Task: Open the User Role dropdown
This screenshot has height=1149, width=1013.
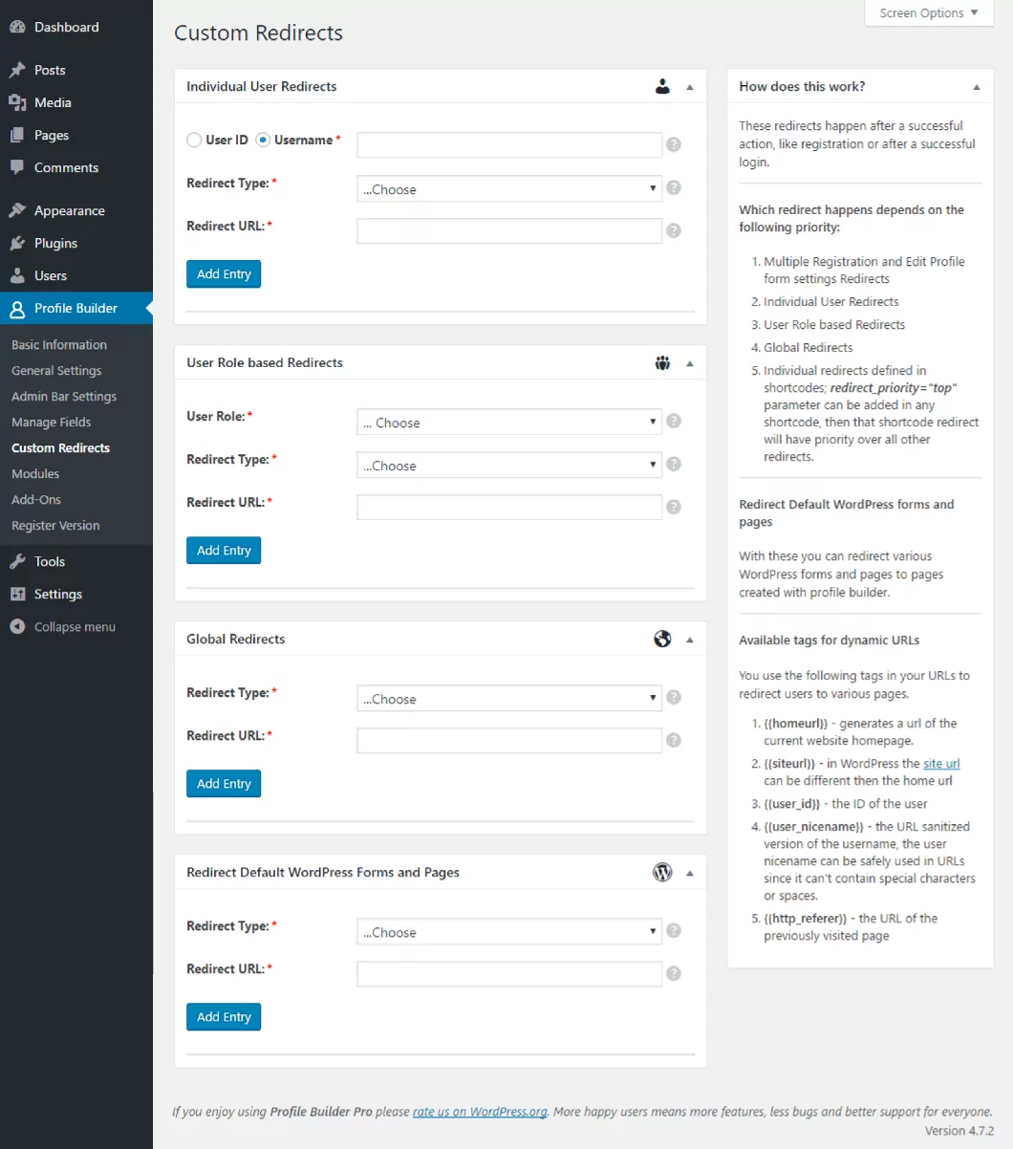Action: [509, 422]
